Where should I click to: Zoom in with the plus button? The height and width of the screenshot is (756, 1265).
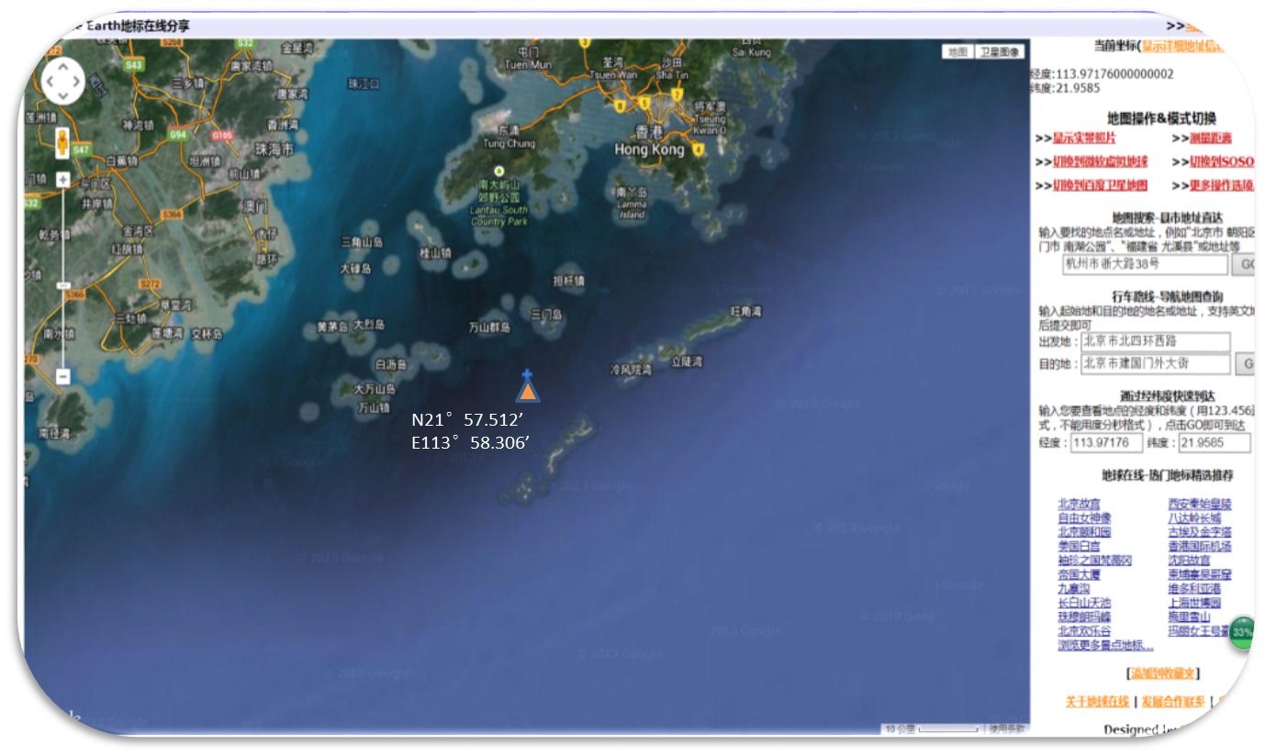pos(63,180)
